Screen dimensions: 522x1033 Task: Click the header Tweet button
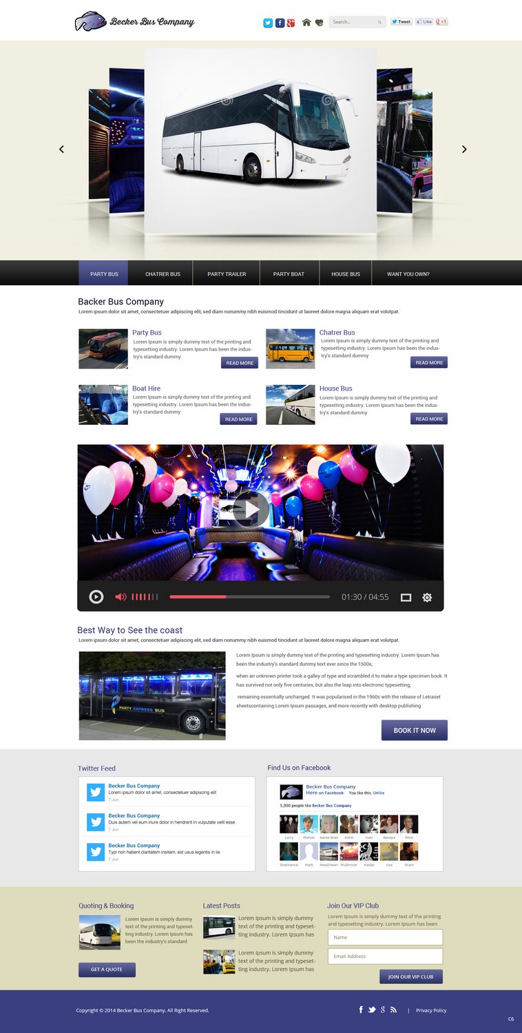pyautogui.click(x=401, y=21)
